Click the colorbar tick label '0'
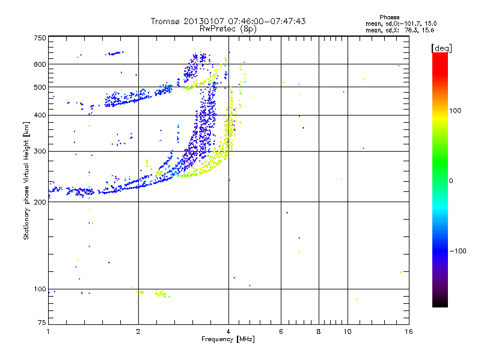The height and width of the screenshot is (361, 481). pos(451,180)
